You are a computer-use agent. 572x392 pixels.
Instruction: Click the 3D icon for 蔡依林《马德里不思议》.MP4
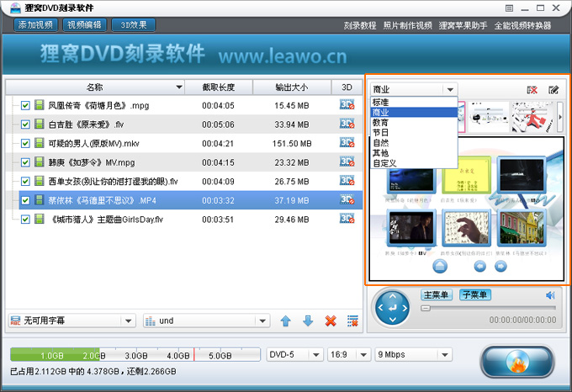347,200
